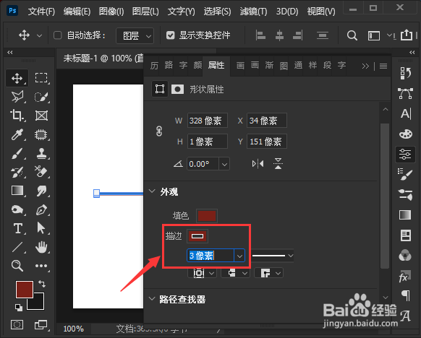Select the Background Eraser tool
The image size is (421, 338).
point(41,172)
